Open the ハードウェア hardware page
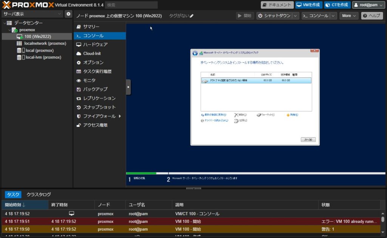The image size is (387, 238). click(95, 44)
